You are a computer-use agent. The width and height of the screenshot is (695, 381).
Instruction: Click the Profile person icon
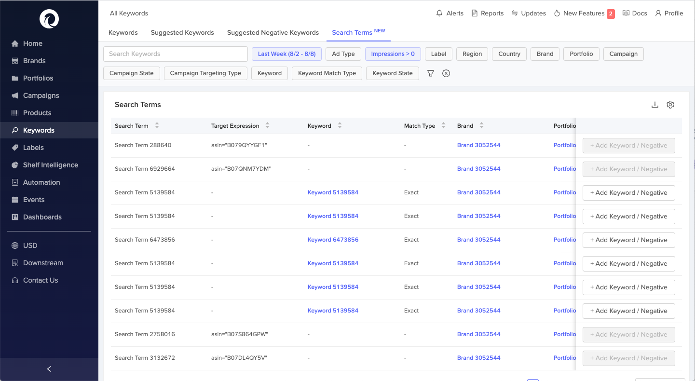point(658,13)
